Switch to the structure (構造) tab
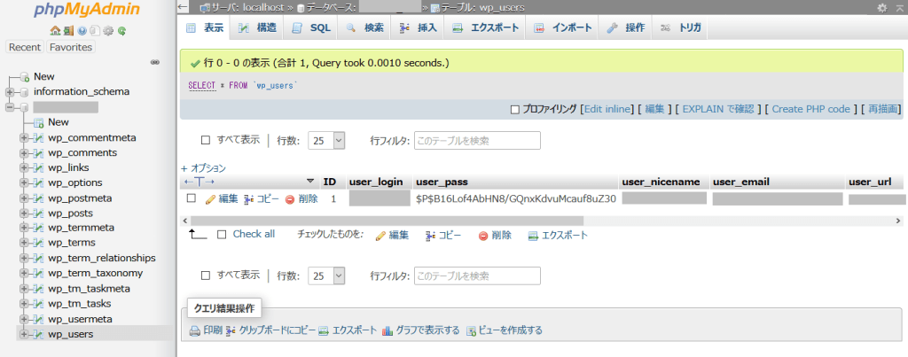Viewport: 908px width, 357px height. click(x=256, y=27)
